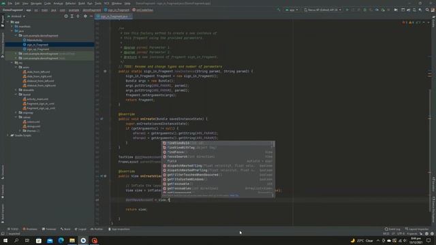Expand the manifests folder

(12, 27)
